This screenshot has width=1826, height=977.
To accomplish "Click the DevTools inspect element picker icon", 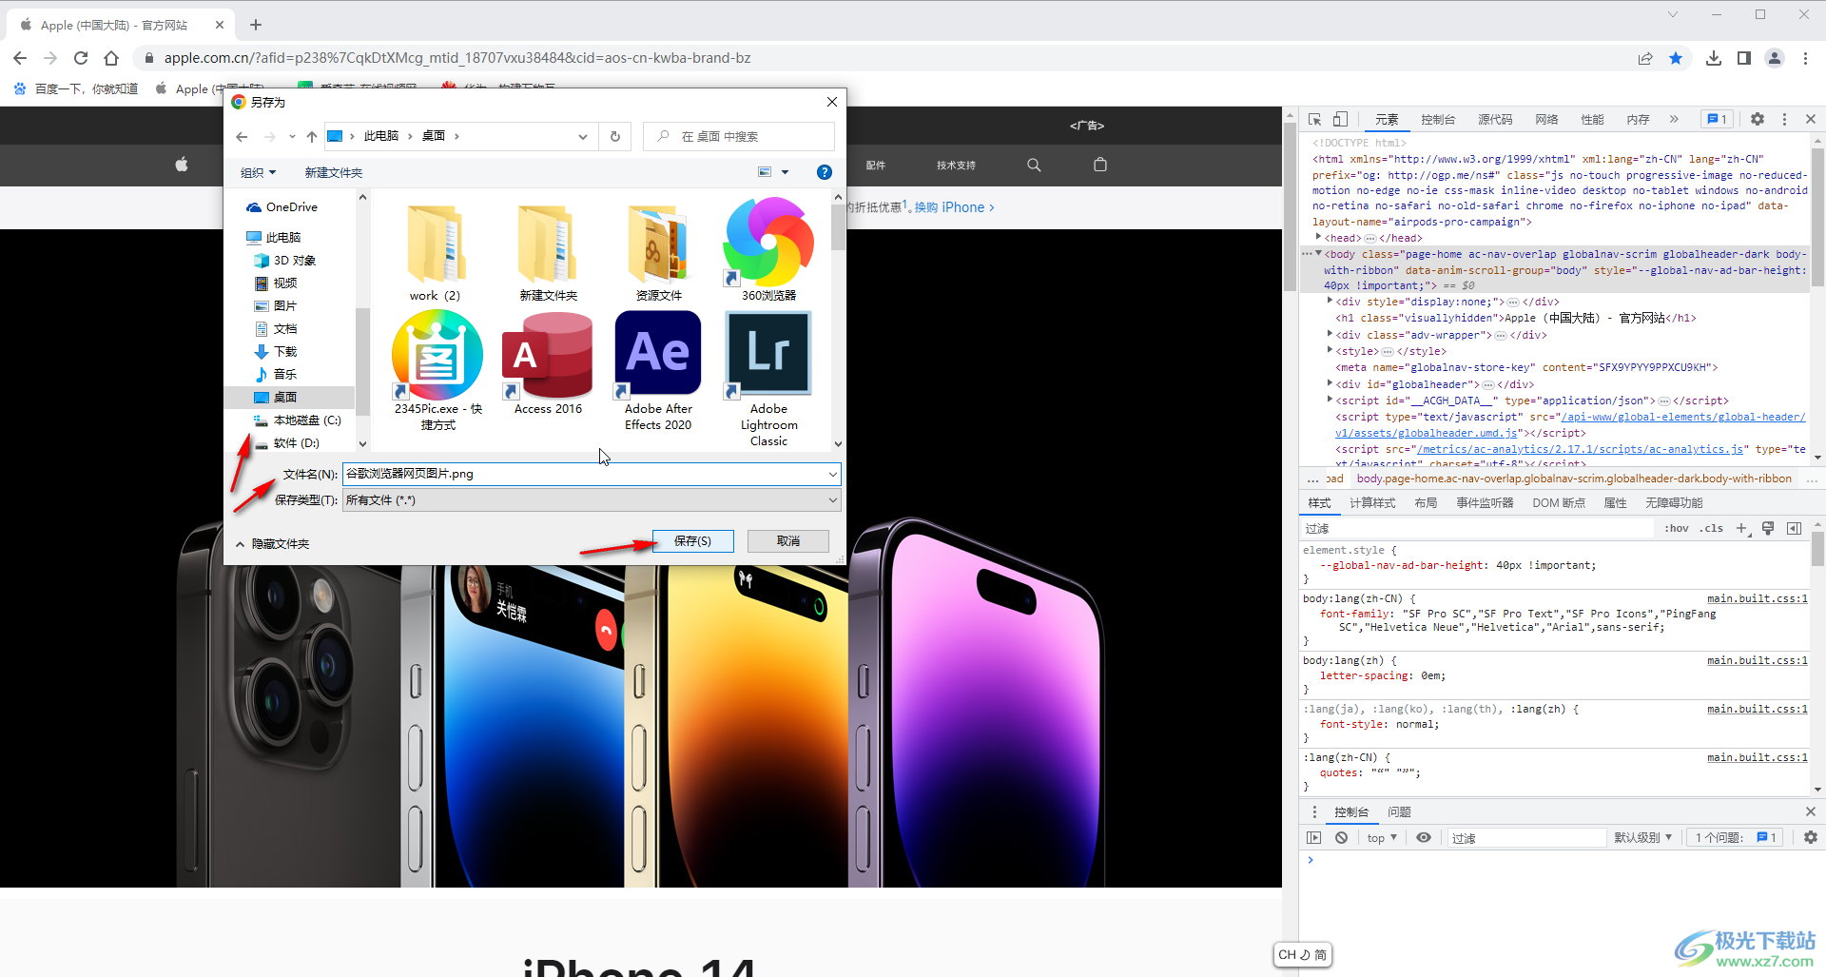I will 1314,119.
